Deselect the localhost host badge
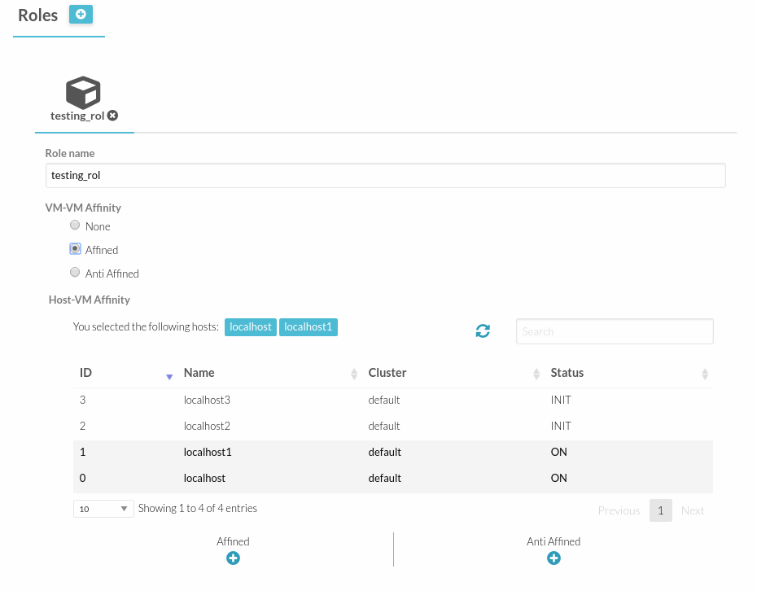This screenshot has height=591, width=757. click(x=250, y=326)
